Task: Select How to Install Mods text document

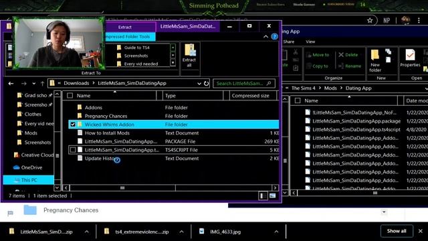Action: [107, 133]
